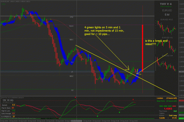Click the Trix Cross 'Bull' status
The height and width of the screenshot is (122, 184).
pos(175,111)
